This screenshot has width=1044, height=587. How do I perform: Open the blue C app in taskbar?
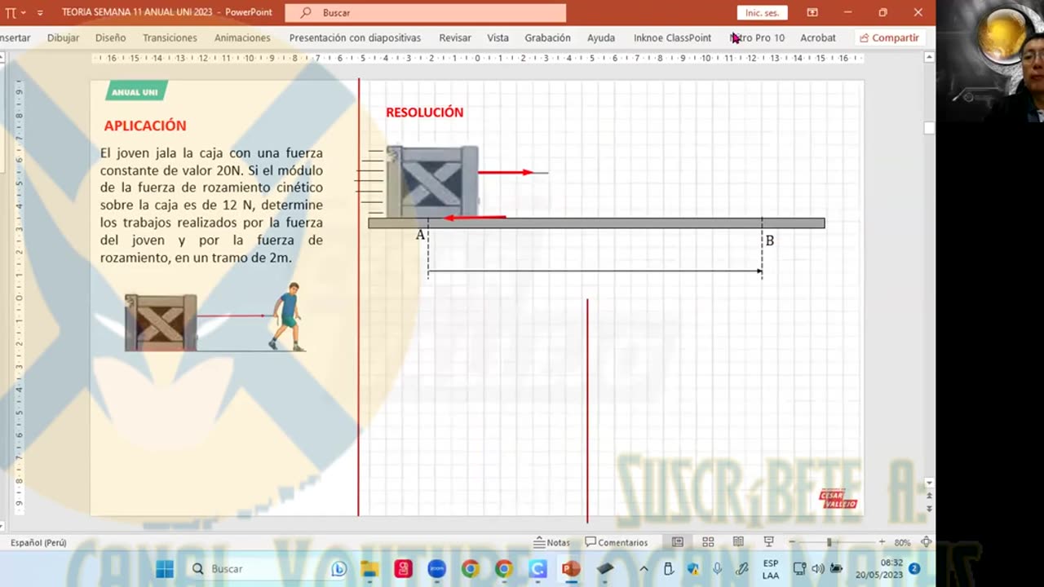pos(537,568)
